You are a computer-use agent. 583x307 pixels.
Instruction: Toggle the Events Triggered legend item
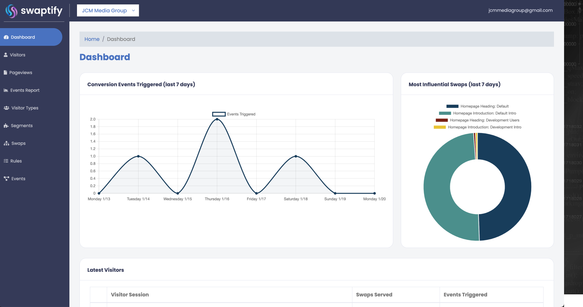pos(234,114)
